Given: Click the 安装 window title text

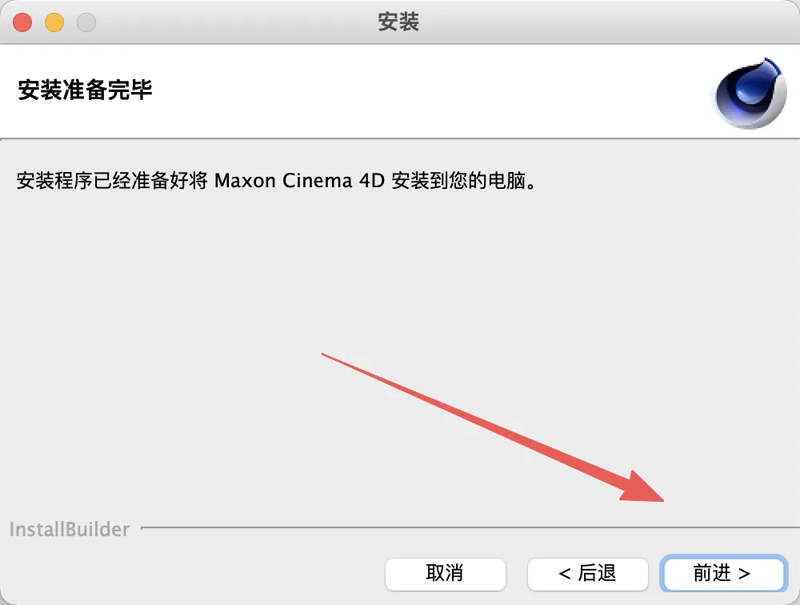Looking at the screenshot, I should point(398,22).
